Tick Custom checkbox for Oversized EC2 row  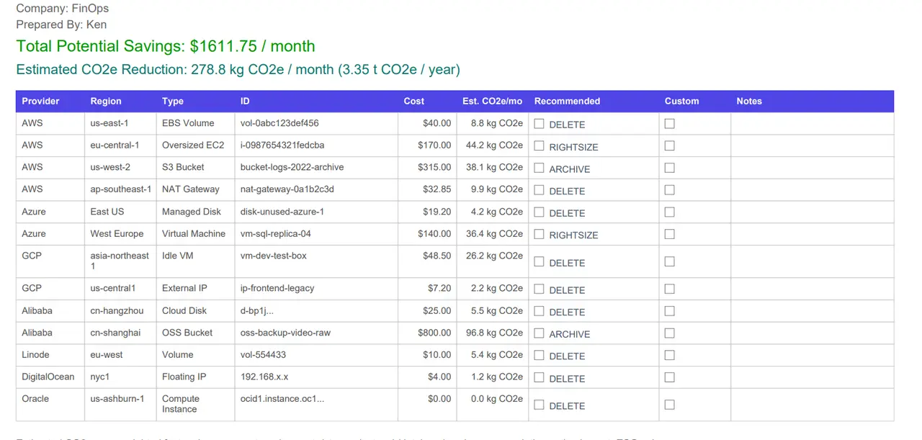pyautogui.click(x=669, y=145)
